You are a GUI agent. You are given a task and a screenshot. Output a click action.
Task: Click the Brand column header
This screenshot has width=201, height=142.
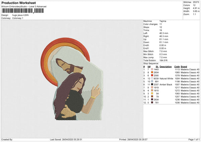point(184,66)
